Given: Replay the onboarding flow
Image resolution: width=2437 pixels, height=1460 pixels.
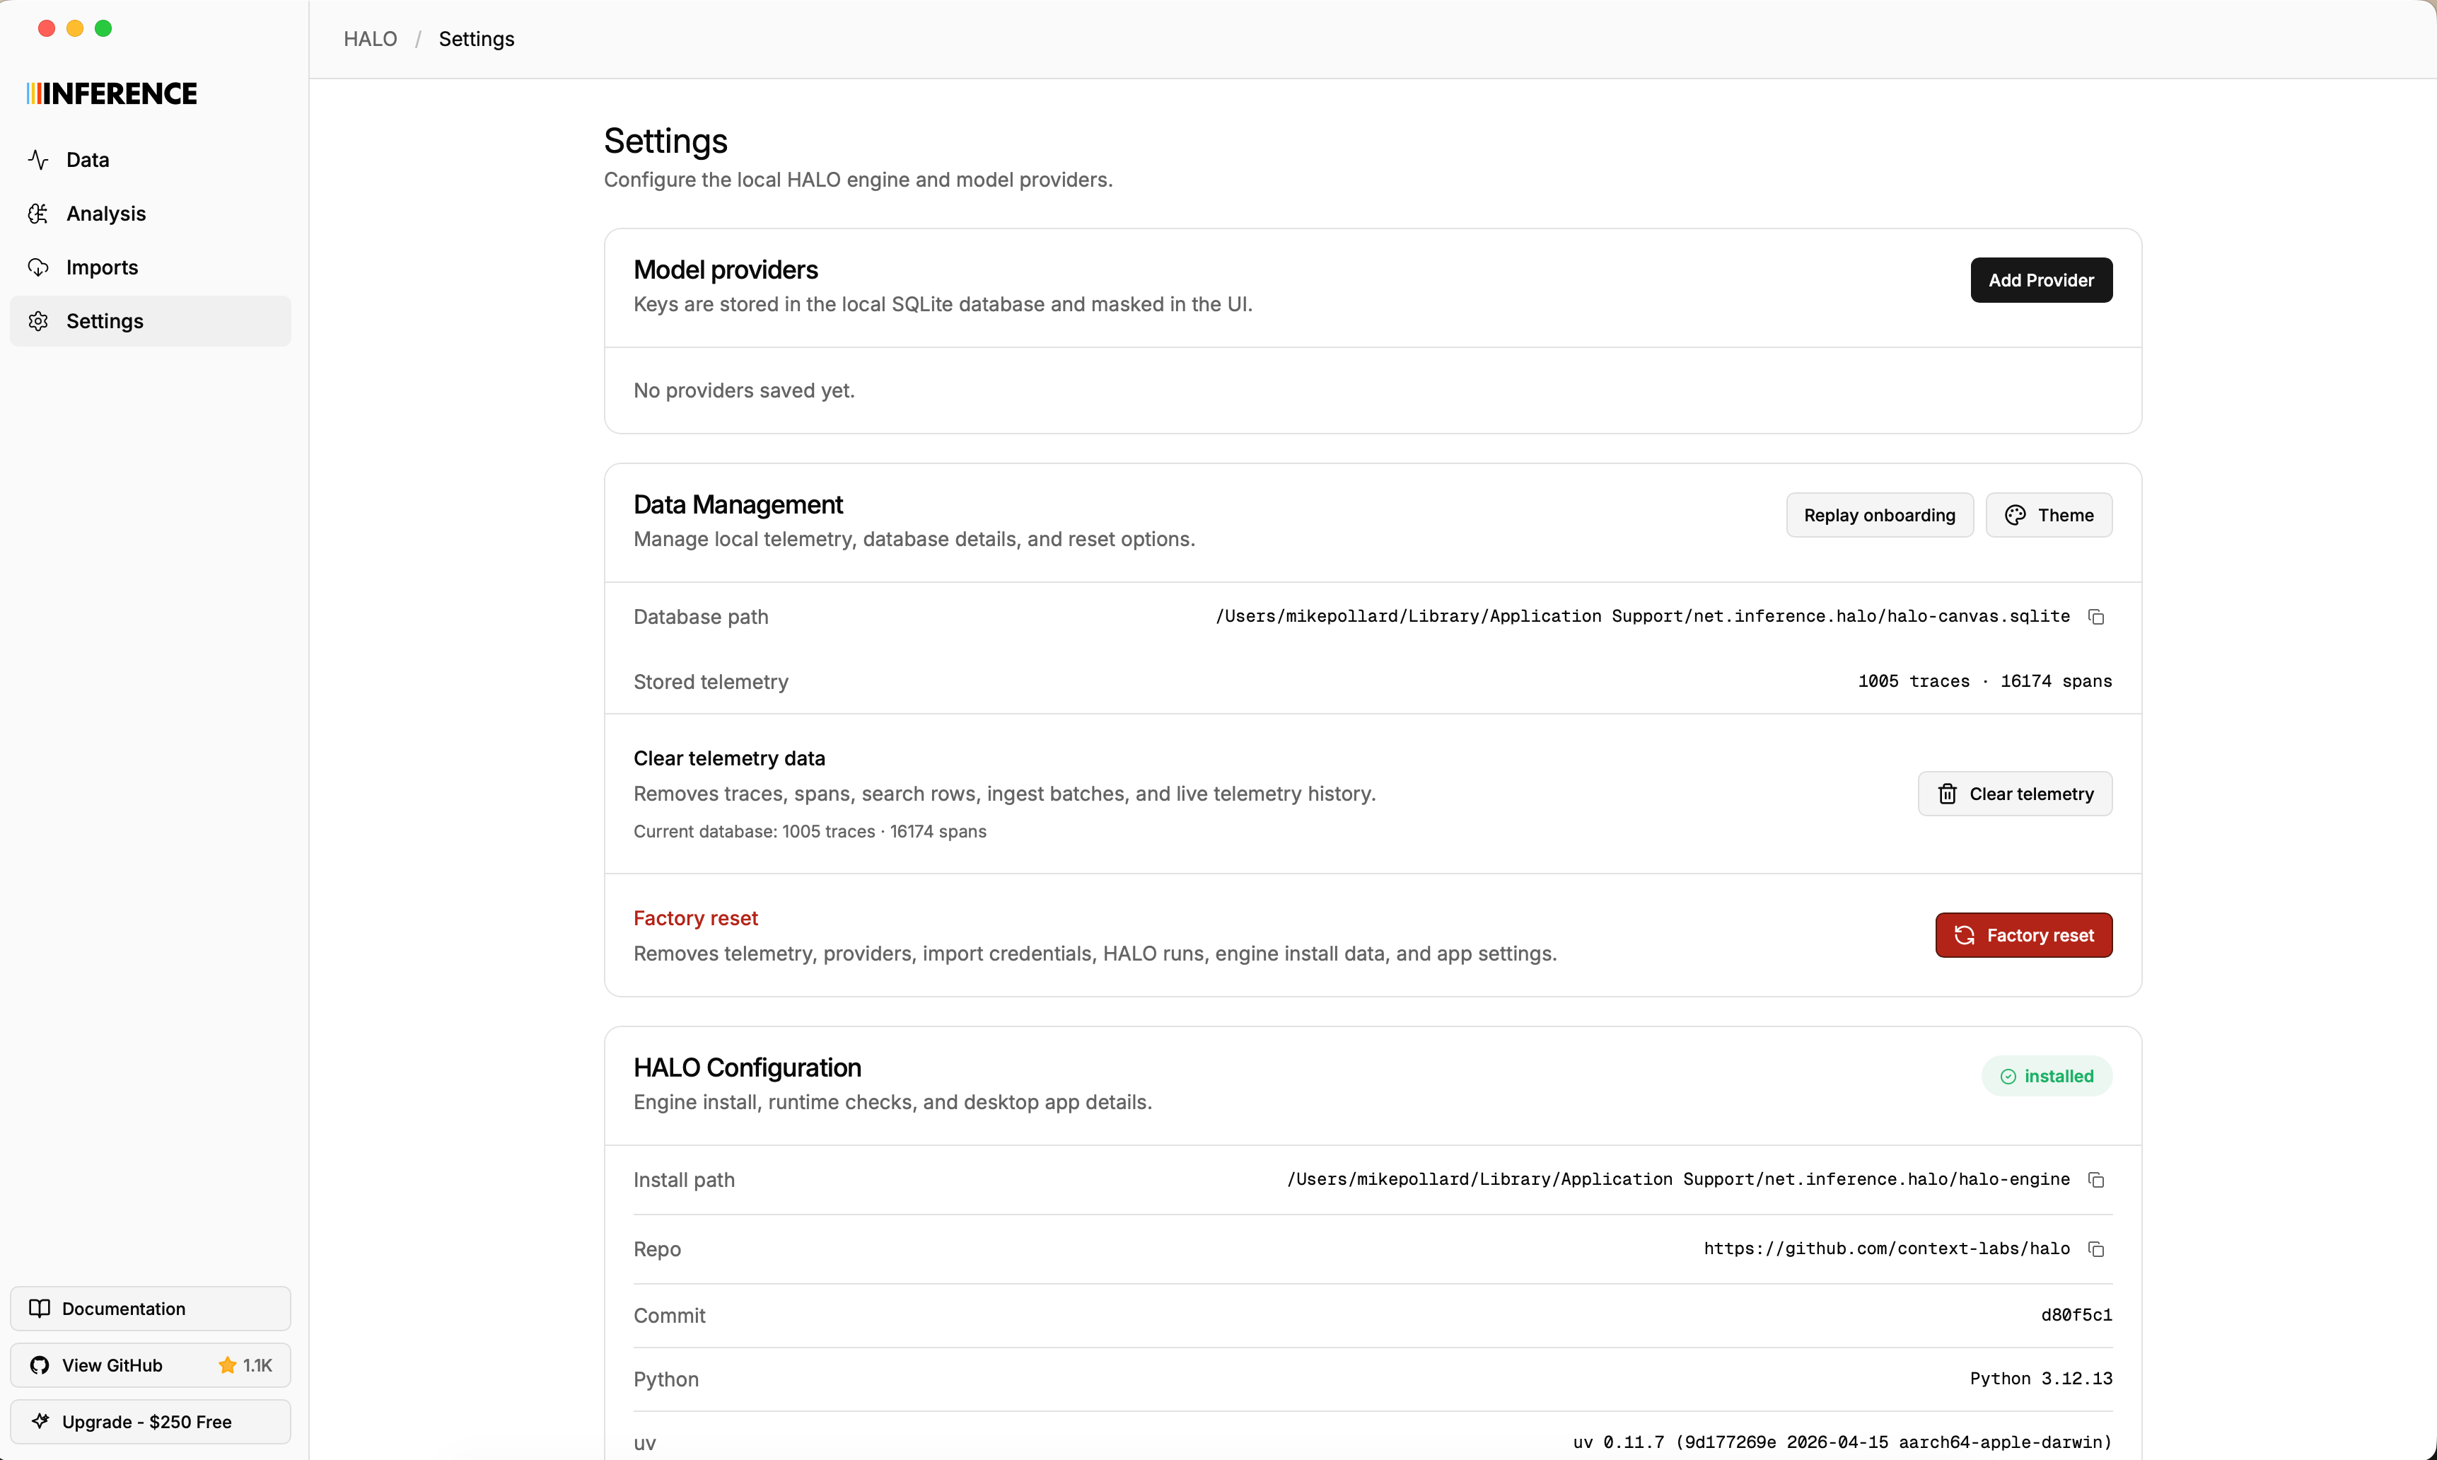Looking at the screenshot, I should (x=1880, y=516).
